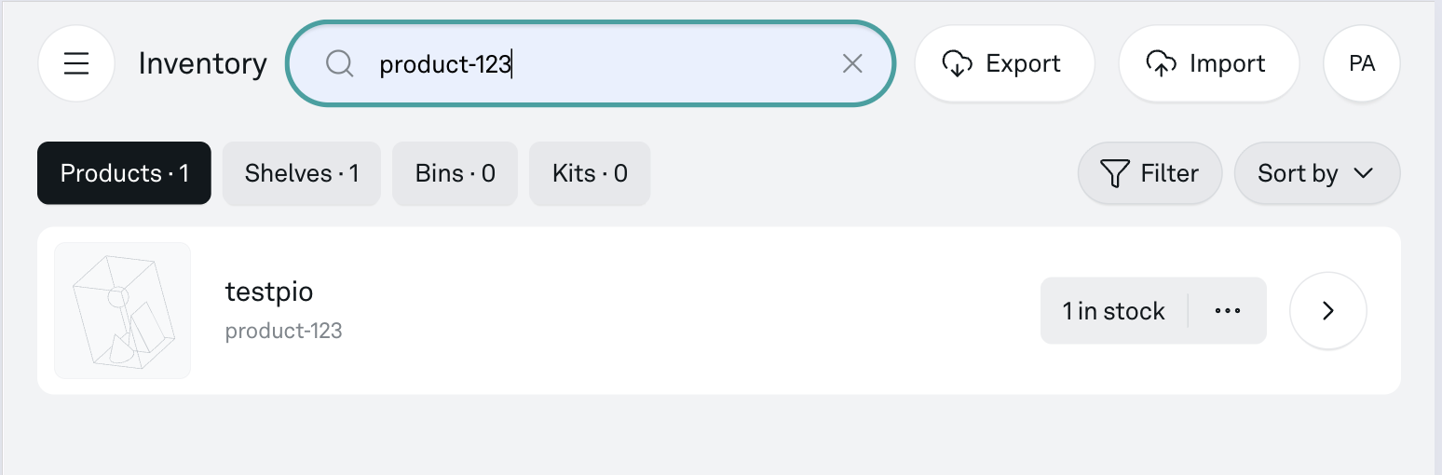The image size is (1442, 475).
Task: Select the Products tab
Action: point(124,173)
